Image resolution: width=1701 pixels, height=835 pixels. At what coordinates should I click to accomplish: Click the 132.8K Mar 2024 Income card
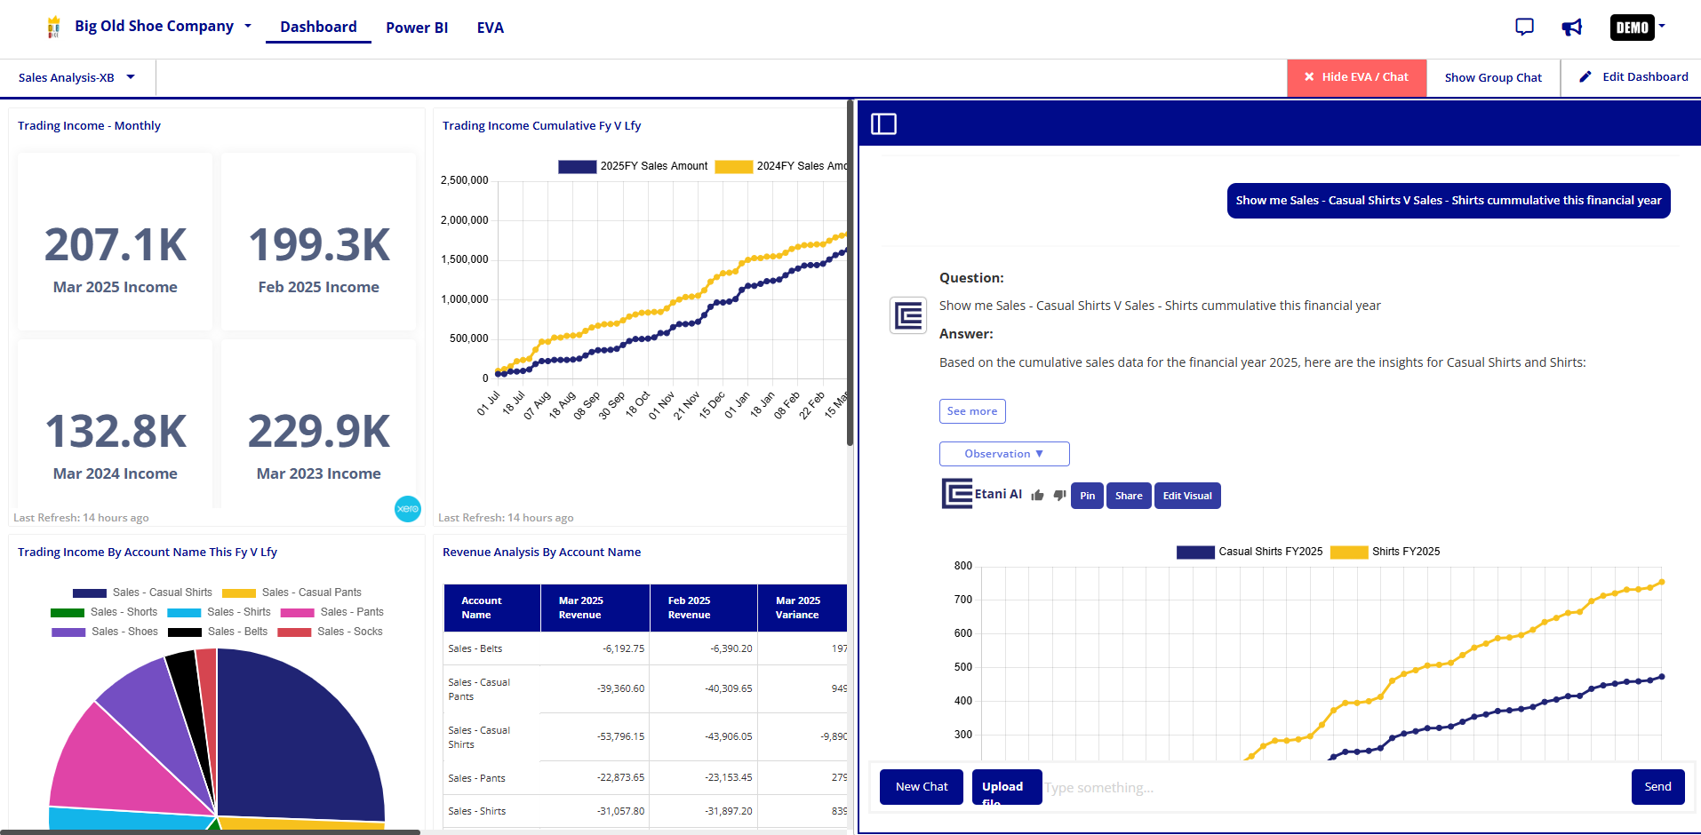pos(116,424)
